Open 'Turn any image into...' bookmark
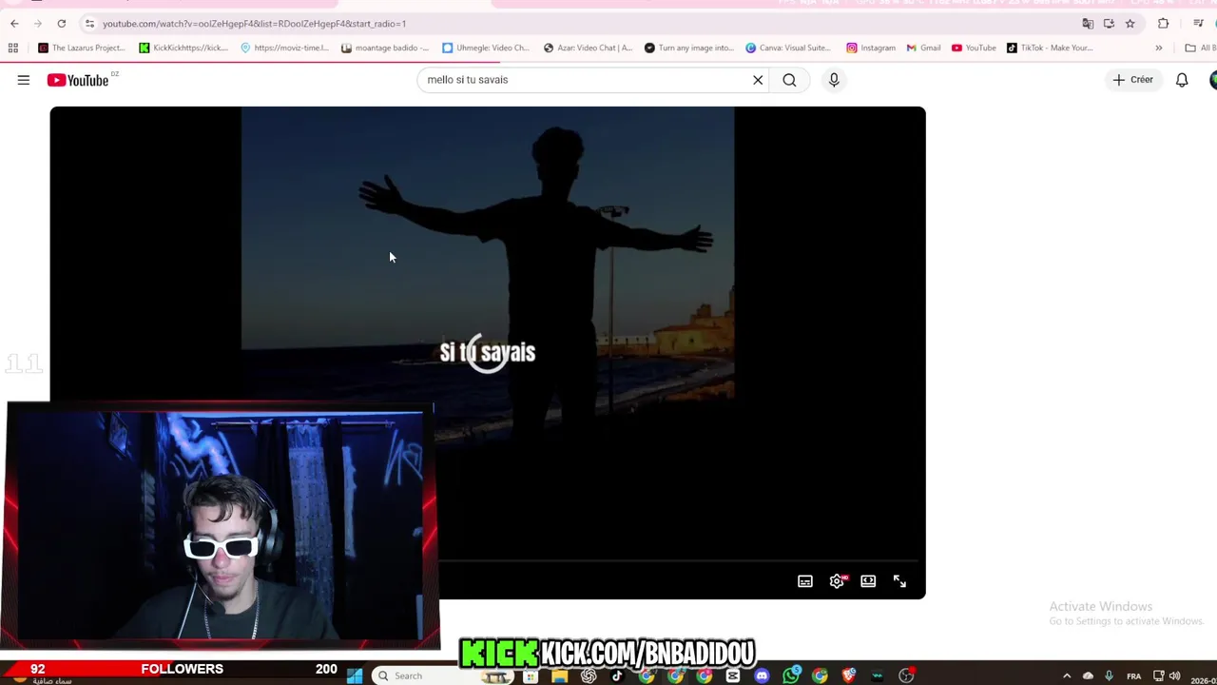Image resolution: width=1217 pixels, height=685 pixels. click(689, 48)
